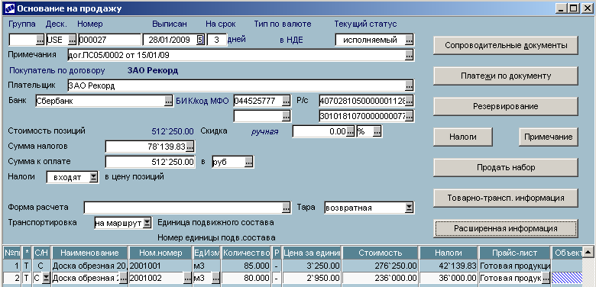Select cost cell 236`000.00
The width and height of the screenshot is (596, 287).
(380, 279)
